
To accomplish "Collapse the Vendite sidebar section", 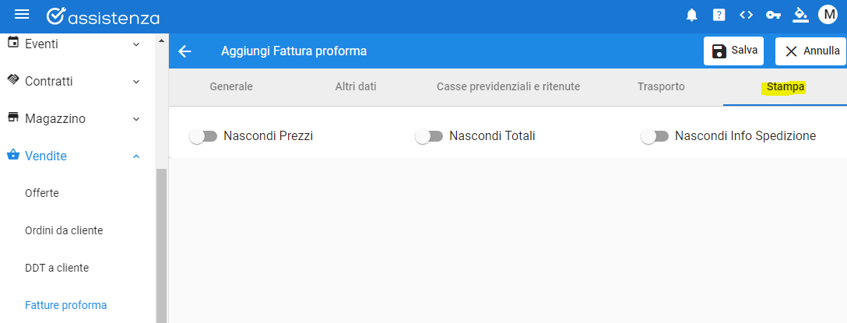I will [74, 156].
